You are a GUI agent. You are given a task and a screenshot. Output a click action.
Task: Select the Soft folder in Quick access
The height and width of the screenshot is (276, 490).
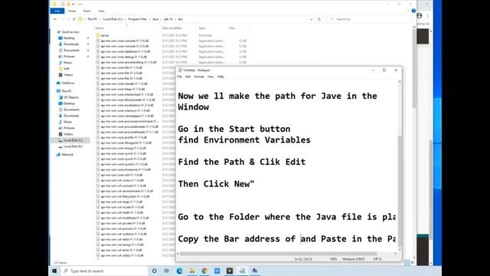[67, 68]
